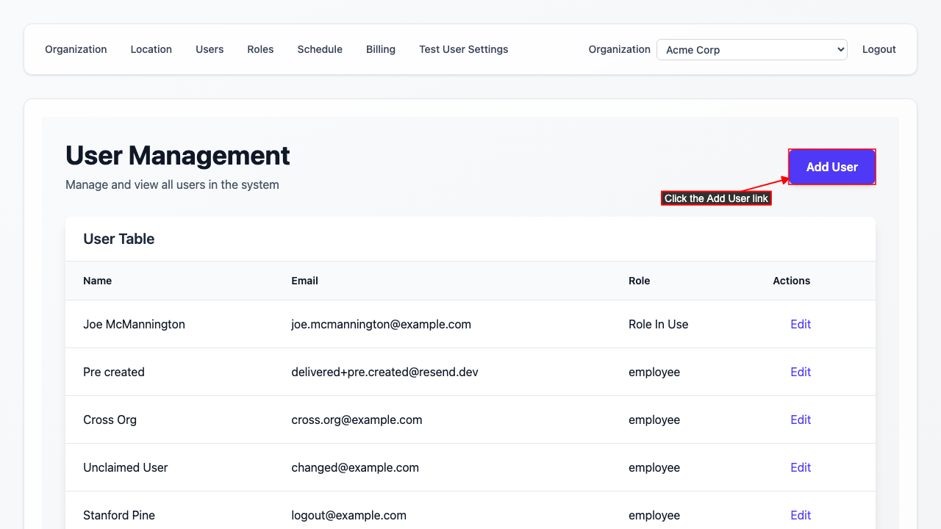Click the Role column header

click(x=639, y=281)
